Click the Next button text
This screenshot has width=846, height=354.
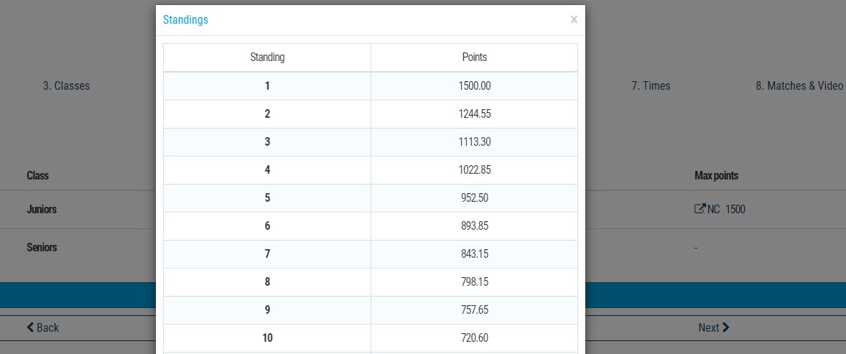tap(708, 327)
